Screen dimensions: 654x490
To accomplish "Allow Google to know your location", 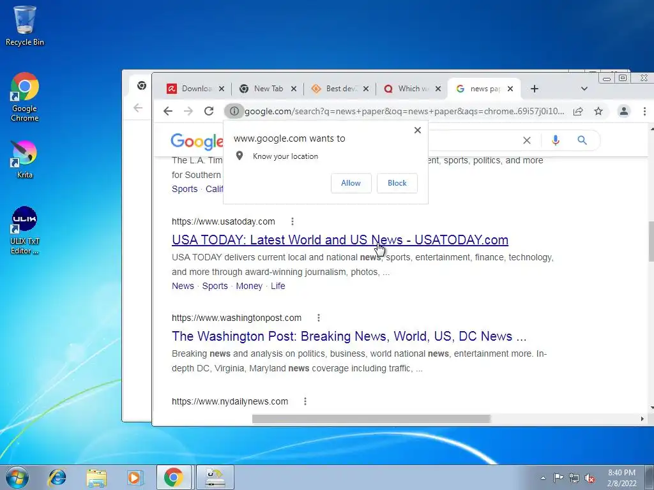I will coord(351,183).
